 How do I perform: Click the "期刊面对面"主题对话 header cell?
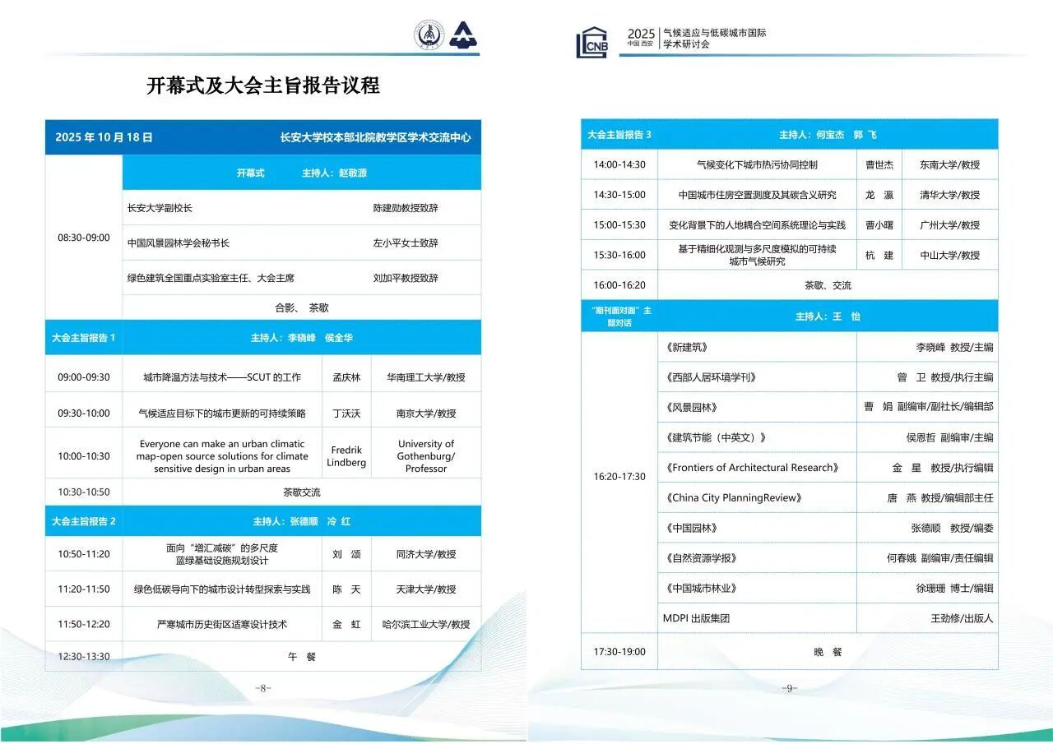point(619,317)
